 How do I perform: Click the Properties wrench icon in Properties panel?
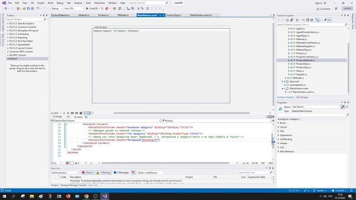click(x=343, y=107)
